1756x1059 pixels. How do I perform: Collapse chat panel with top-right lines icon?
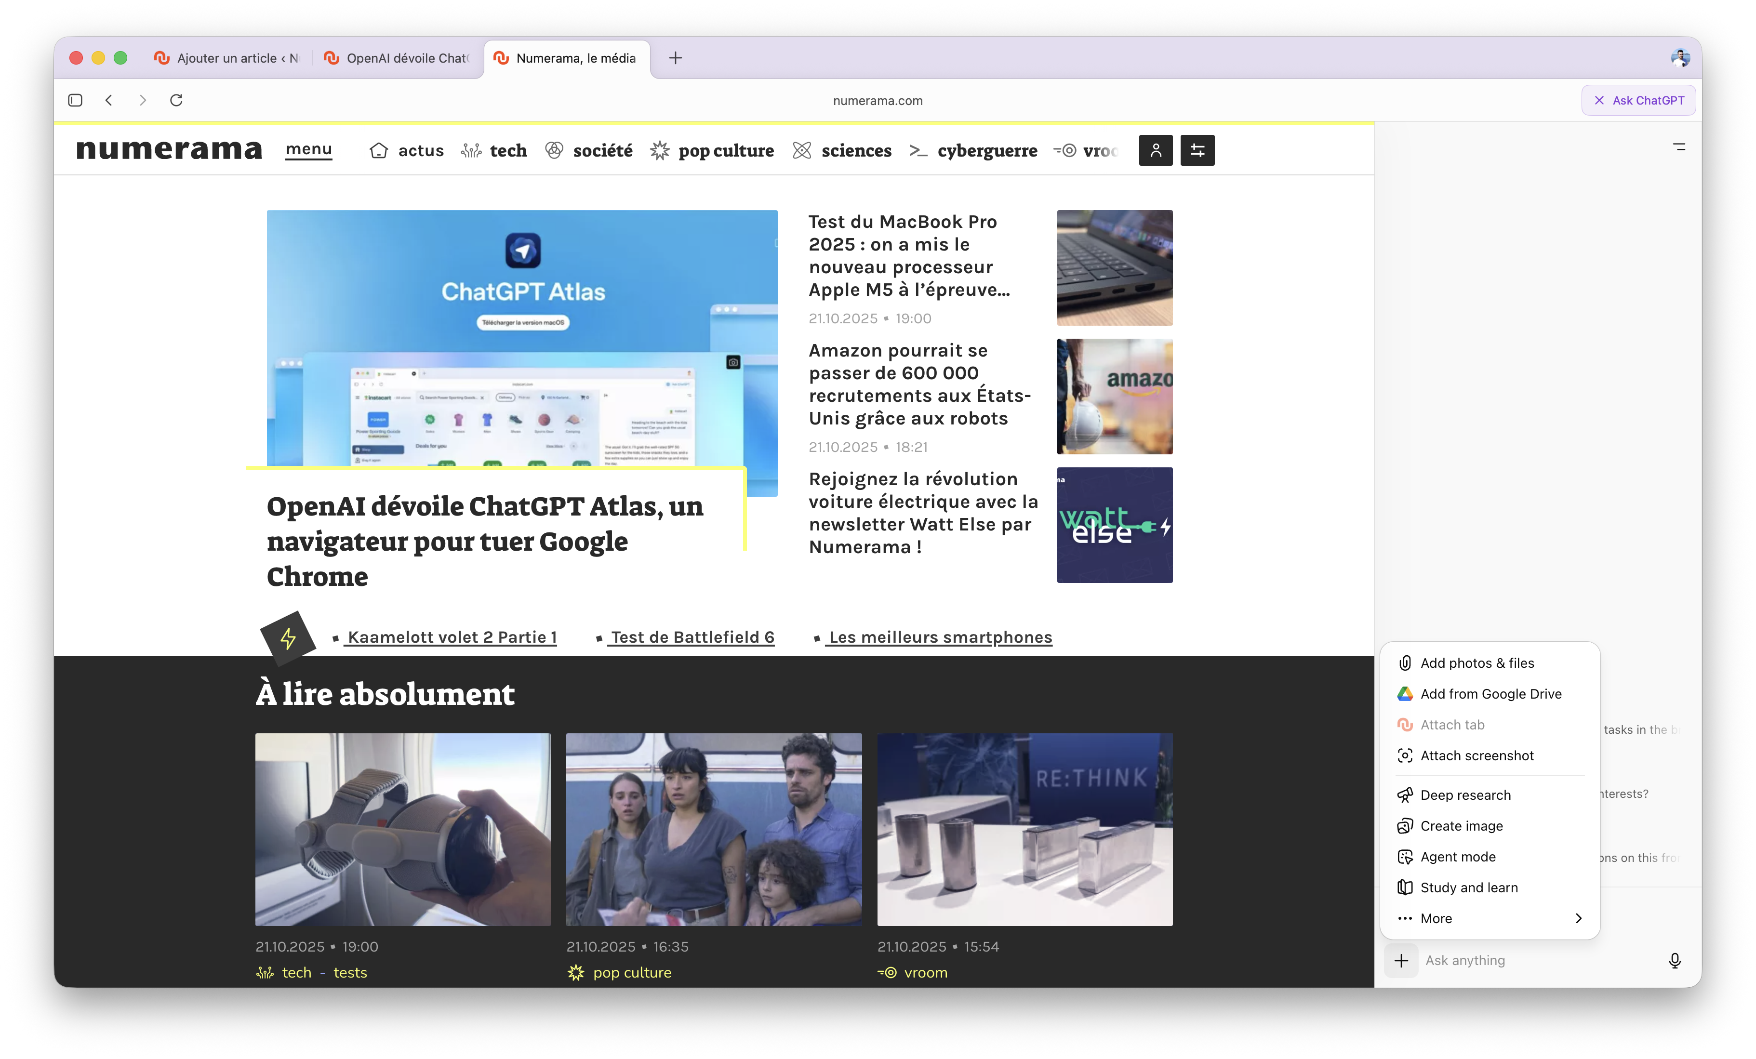[1679, 147]
